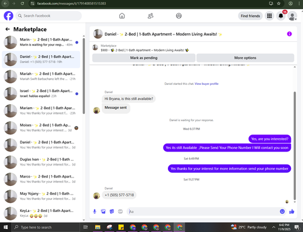Bookmark this page with the star icon
Image resolution: width=303 pixels, height=232 pixels.
279,4
